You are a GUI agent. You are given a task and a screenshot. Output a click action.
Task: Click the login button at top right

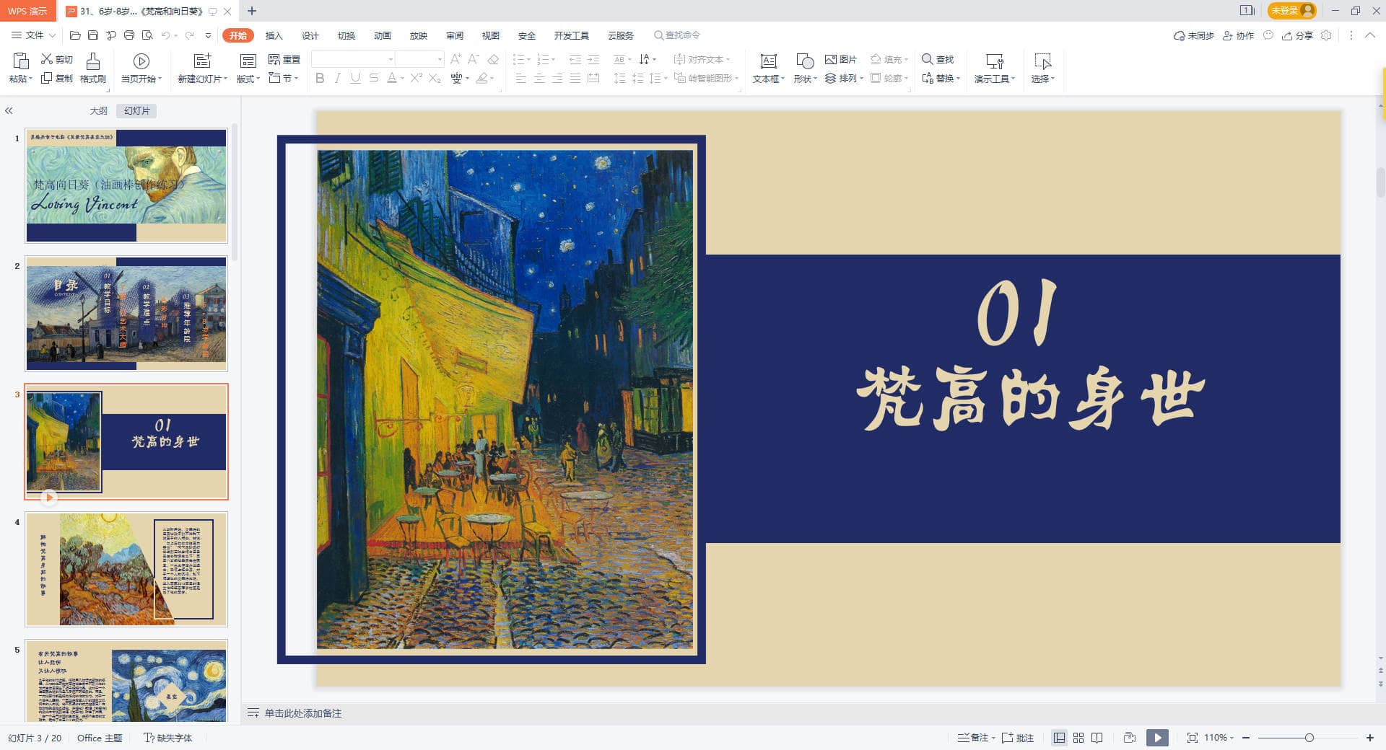(1291, 11)
